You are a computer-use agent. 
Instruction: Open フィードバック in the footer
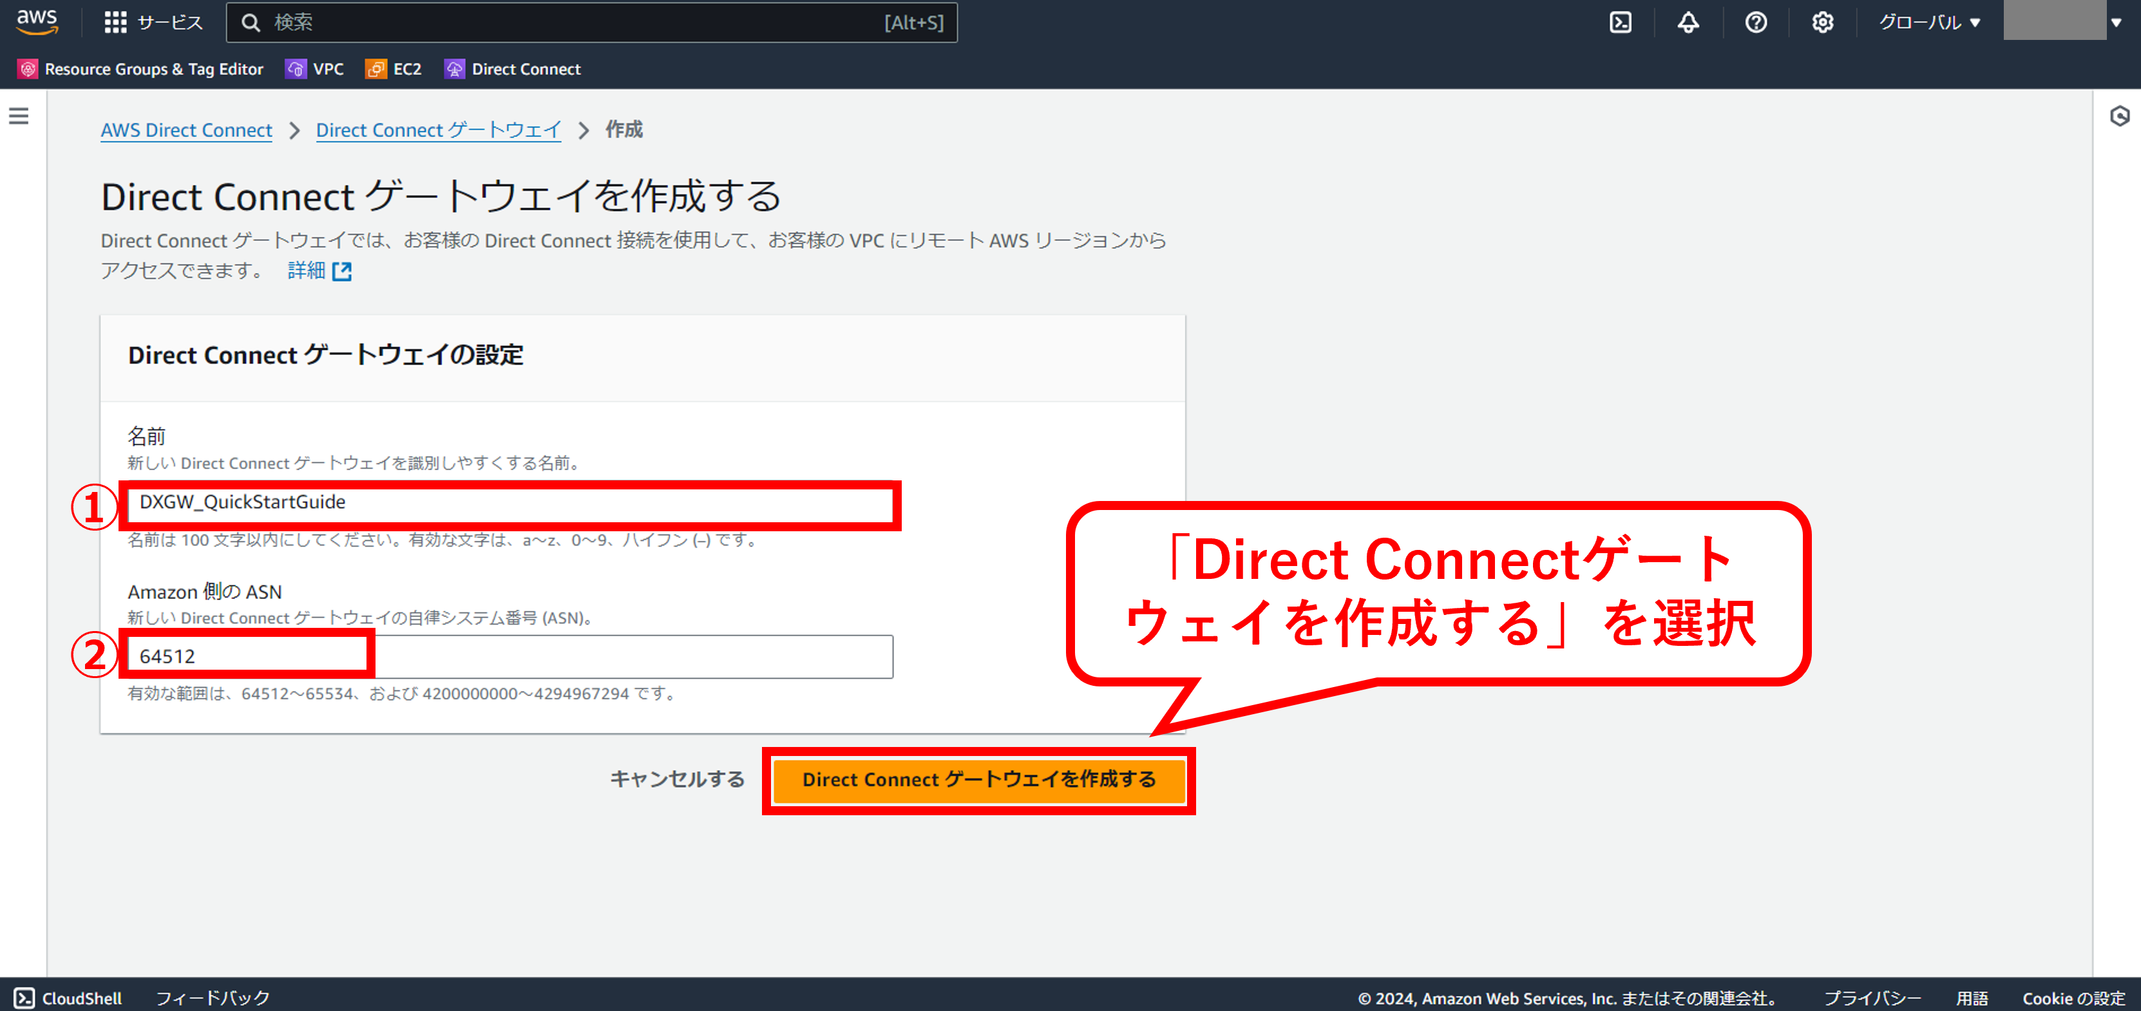(x=213, y=997)
